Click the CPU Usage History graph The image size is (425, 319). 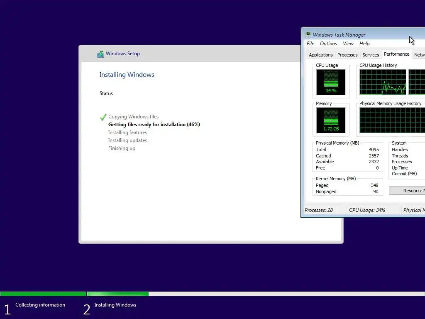tap(383, 82)
